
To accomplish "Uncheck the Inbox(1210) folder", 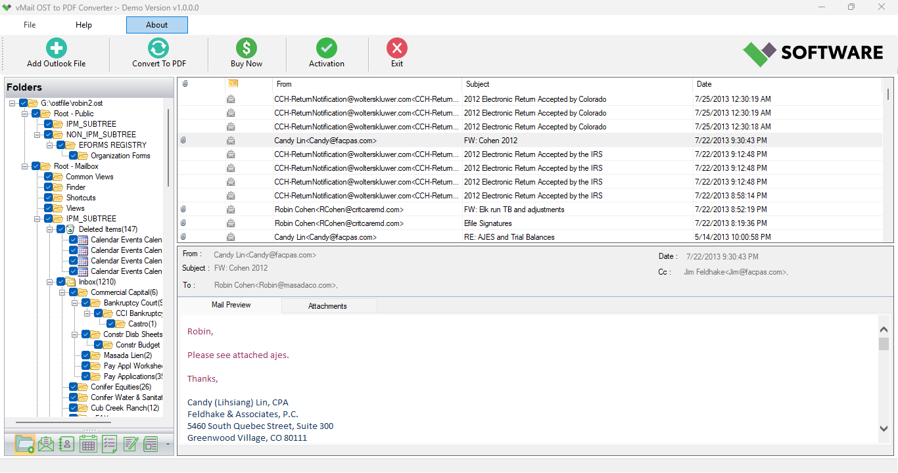I will coord(60,281).
